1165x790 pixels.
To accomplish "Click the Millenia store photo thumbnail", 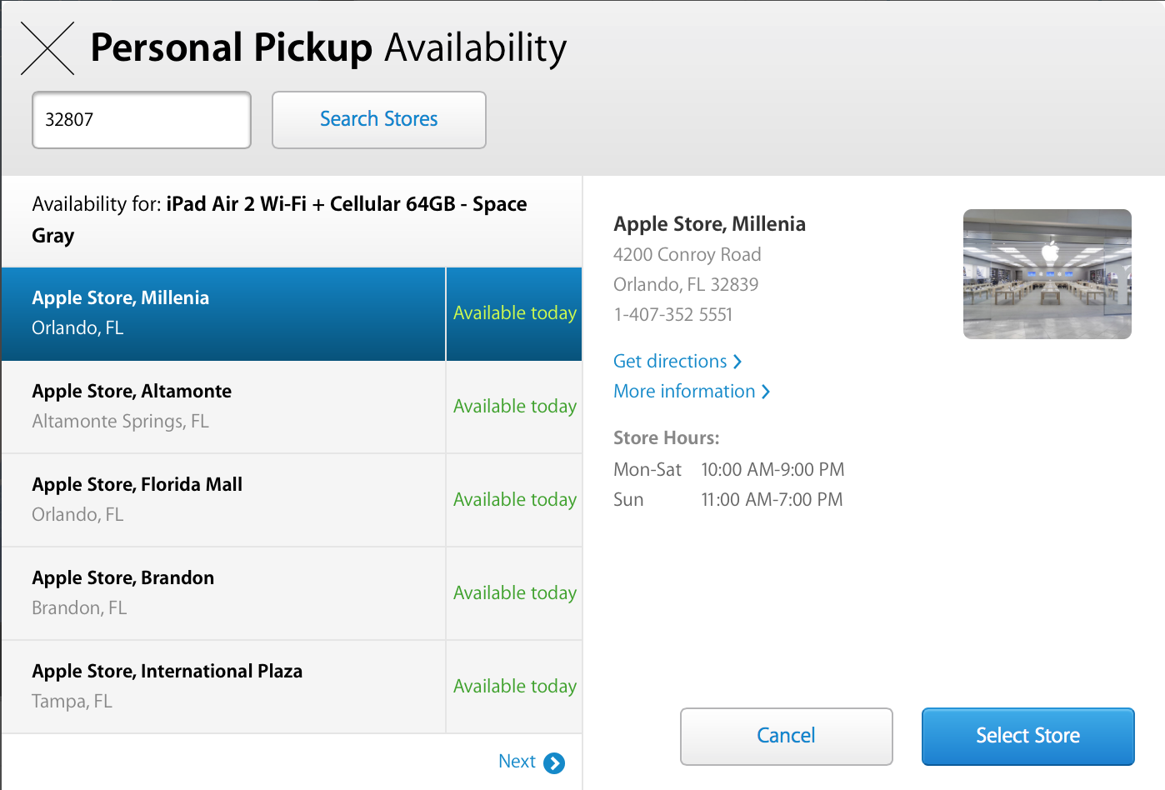I will [x=1047, y=274].
